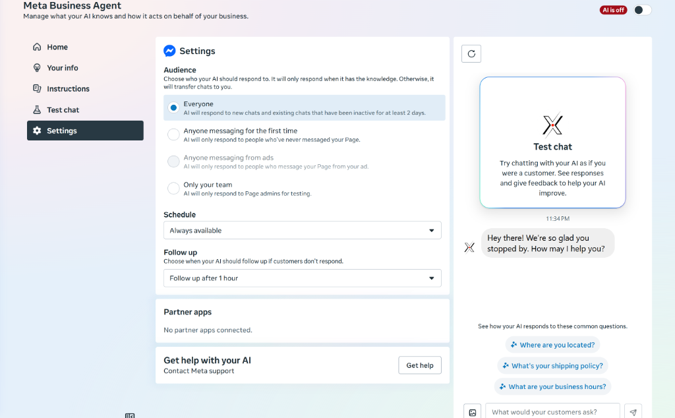Select the Everyone audience option
Image resolution: width=675 pixels, height=418 pixels.
[x=305, y=107]
